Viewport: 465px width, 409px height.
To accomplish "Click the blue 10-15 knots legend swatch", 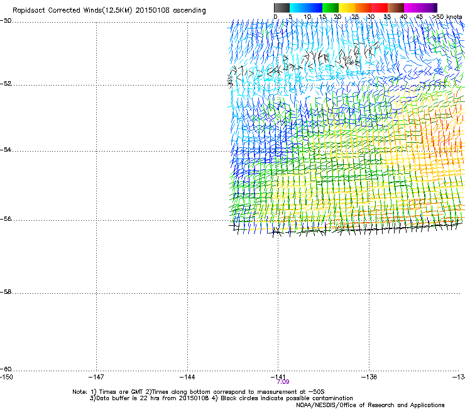I will point(314,8).
